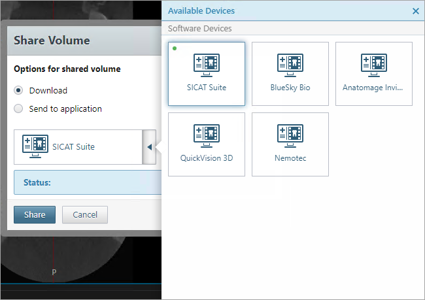Choose the BlueSky Bio device icon
The height and width of the screenshot is (300, 425).
point(290,65)
